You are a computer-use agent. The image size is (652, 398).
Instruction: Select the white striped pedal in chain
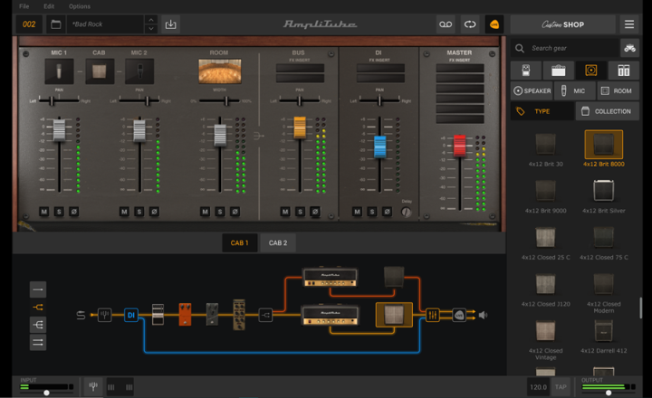158,315
